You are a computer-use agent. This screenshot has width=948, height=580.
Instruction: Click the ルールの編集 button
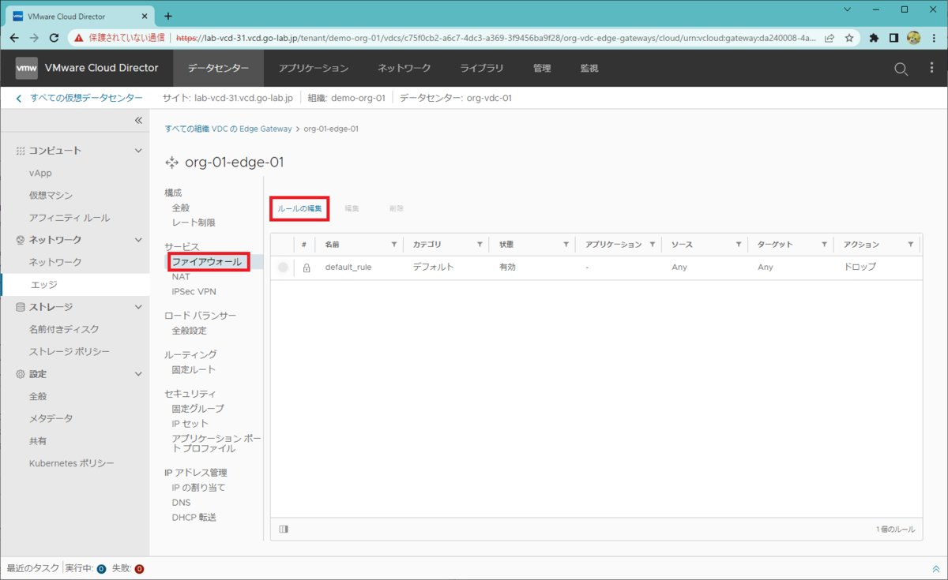point(300,208)
